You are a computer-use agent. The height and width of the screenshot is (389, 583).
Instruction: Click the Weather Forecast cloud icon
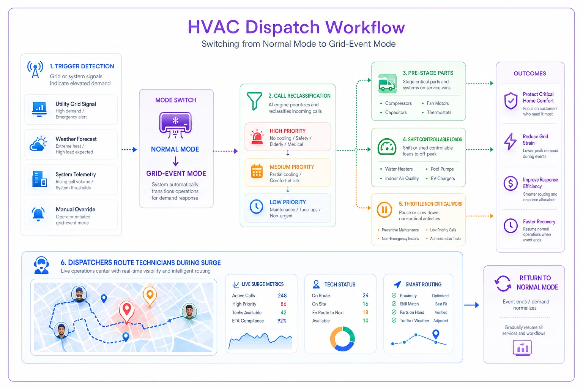pos(38,144)
